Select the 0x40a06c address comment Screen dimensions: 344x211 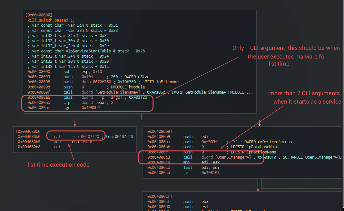tap(156, 92)
